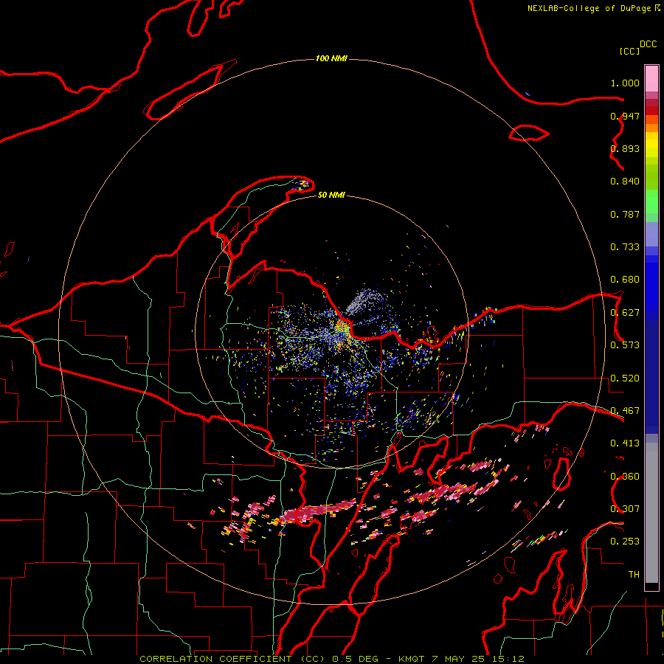Select the 0.893 scale value
The image size is (664, 664).
point(625,148)
